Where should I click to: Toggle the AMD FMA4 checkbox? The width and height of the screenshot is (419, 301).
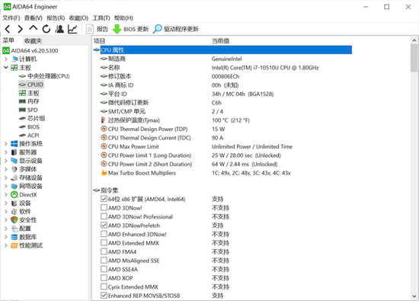[104, 251]
